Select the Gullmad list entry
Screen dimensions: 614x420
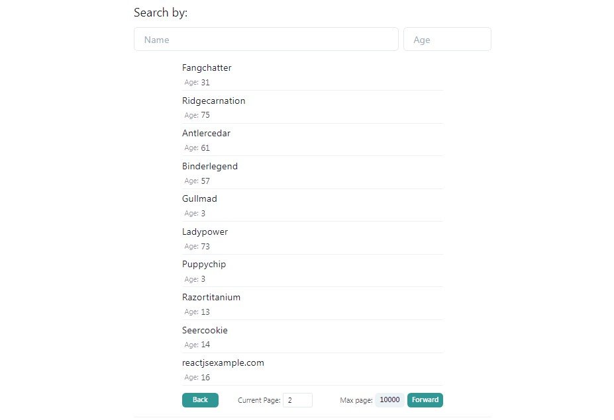(x=199, y=198)
